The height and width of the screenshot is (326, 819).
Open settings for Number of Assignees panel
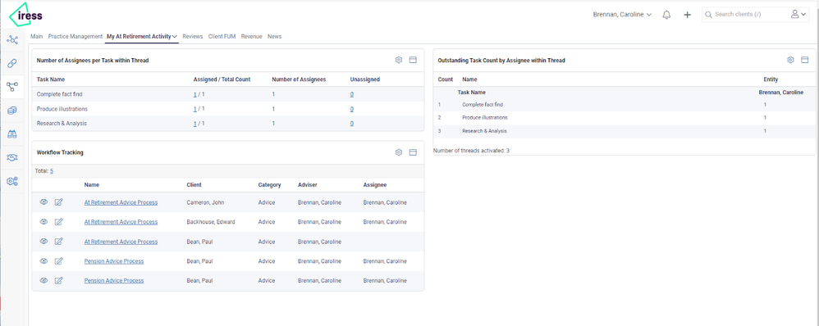coord(399,60)
